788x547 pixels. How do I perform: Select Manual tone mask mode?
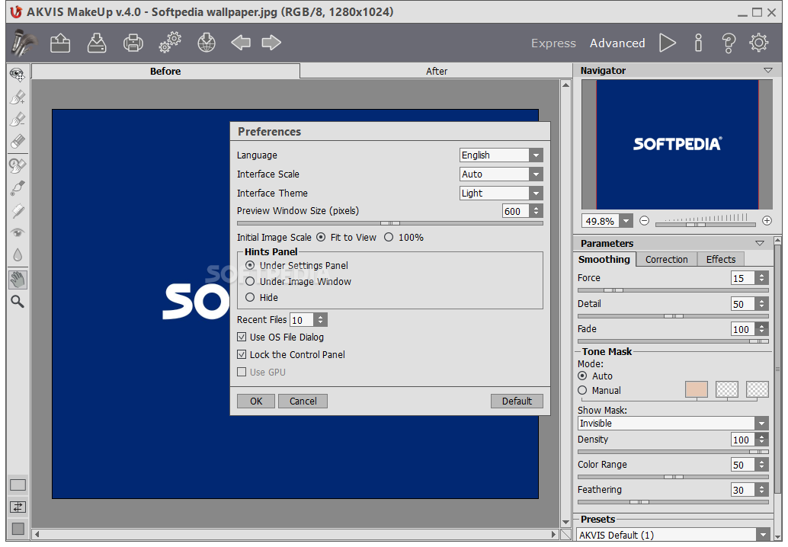pyautogui.click(x=582, y=390)
